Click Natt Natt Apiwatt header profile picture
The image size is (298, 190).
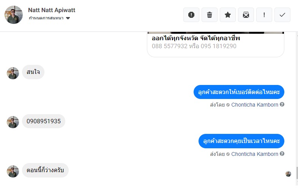coord(14,15)
